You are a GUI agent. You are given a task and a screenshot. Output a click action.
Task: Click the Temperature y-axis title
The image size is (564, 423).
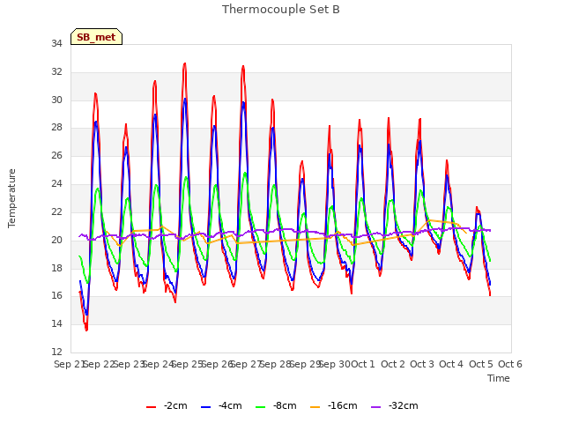click(x=11, y=198)
